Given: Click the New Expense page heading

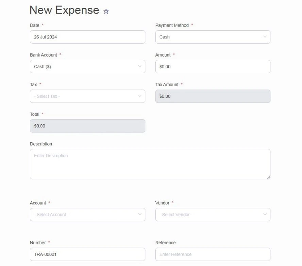Looking at the screenshot, I should pos(64,10).
